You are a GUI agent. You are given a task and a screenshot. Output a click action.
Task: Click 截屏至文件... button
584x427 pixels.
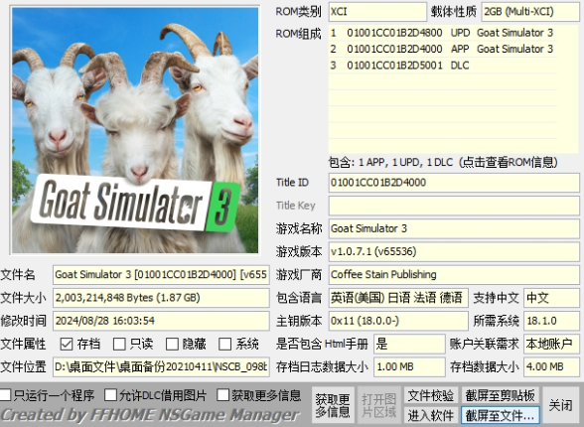(500, 415)
